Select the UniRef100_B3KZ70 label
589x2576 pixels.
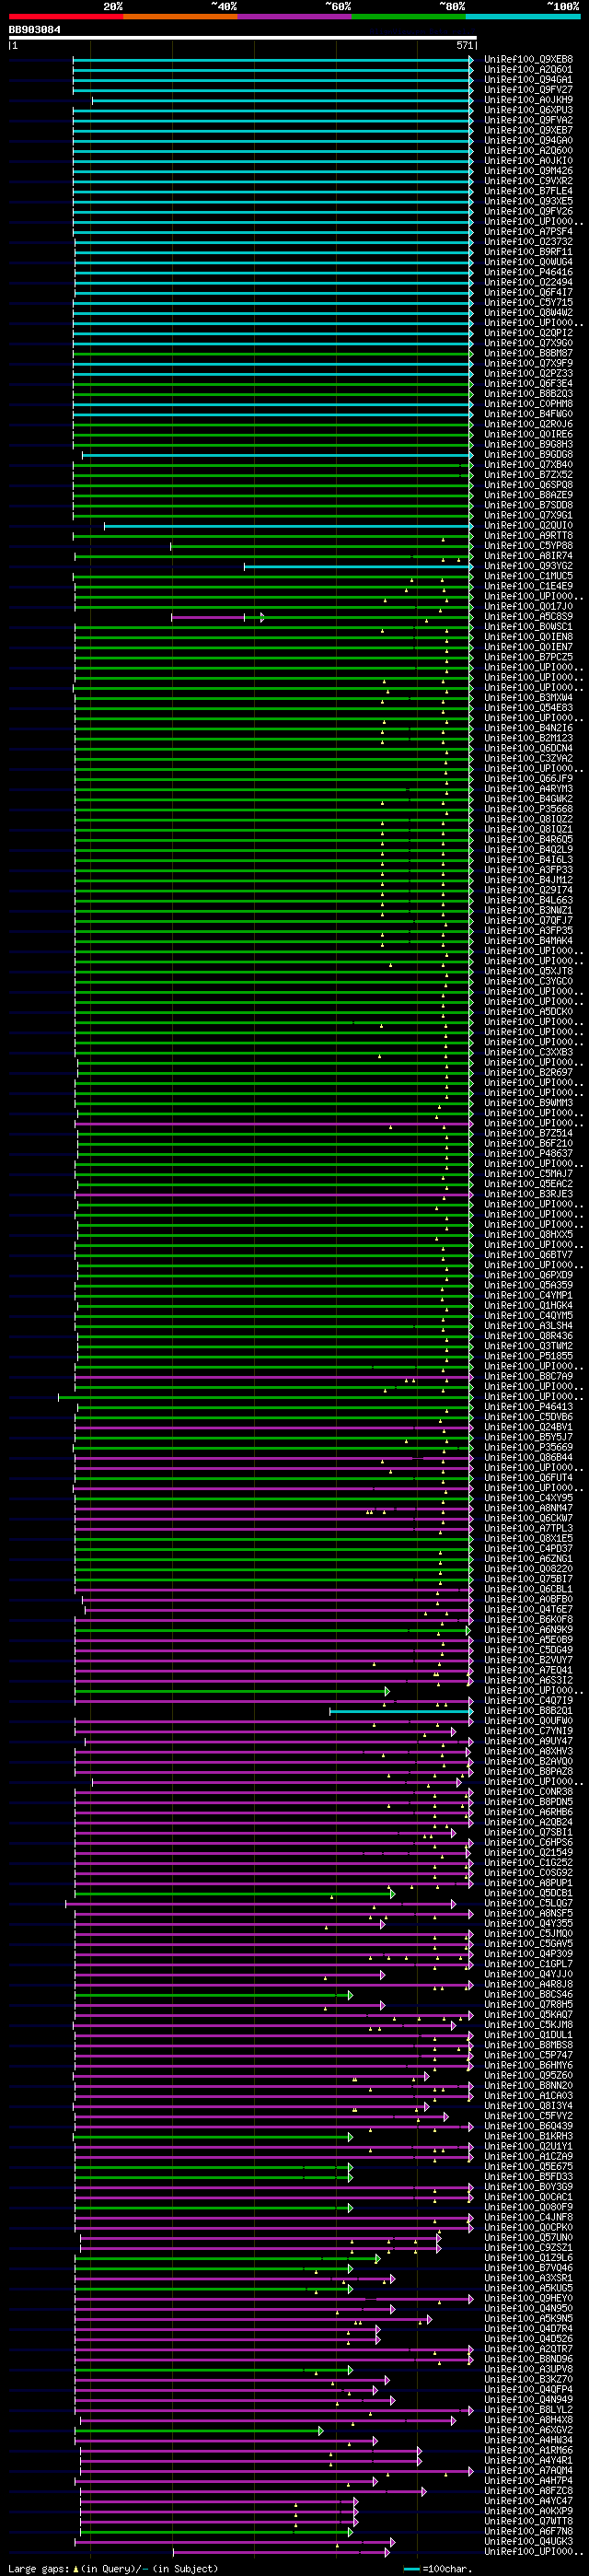tap(529, 2381)
